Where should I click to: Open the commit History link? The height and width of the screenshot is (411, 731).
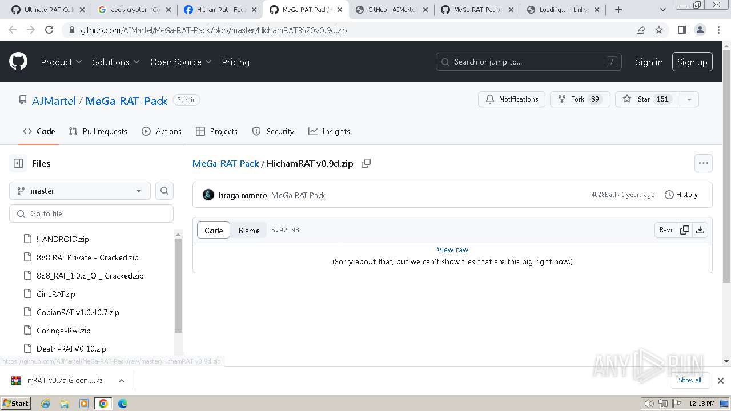click(x=681, y=195)
